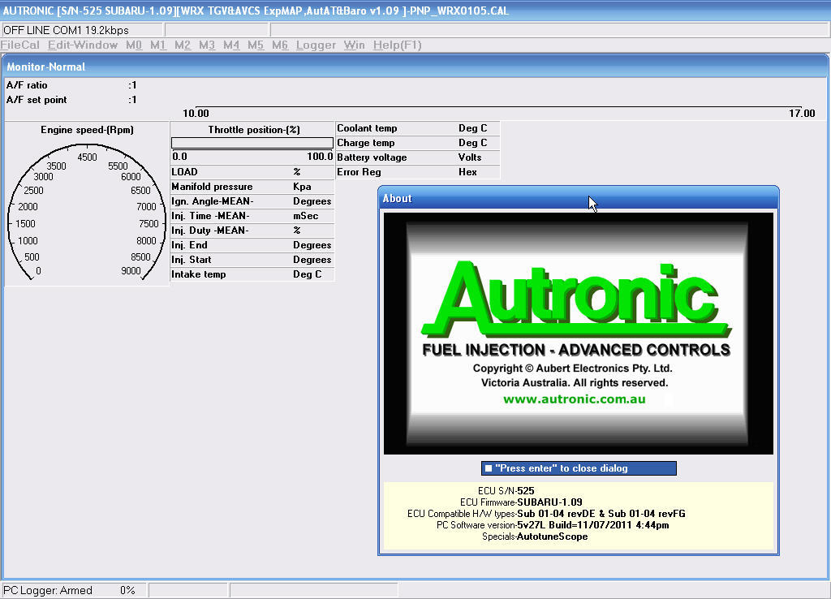Select the Inj. Time -MEAN- row
The image size is (831, 599).
(x=252, y=216)
